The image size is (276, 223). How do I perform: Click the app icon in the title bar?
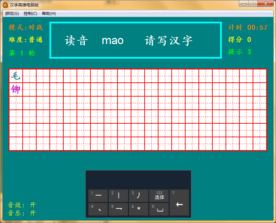(5, 5)
